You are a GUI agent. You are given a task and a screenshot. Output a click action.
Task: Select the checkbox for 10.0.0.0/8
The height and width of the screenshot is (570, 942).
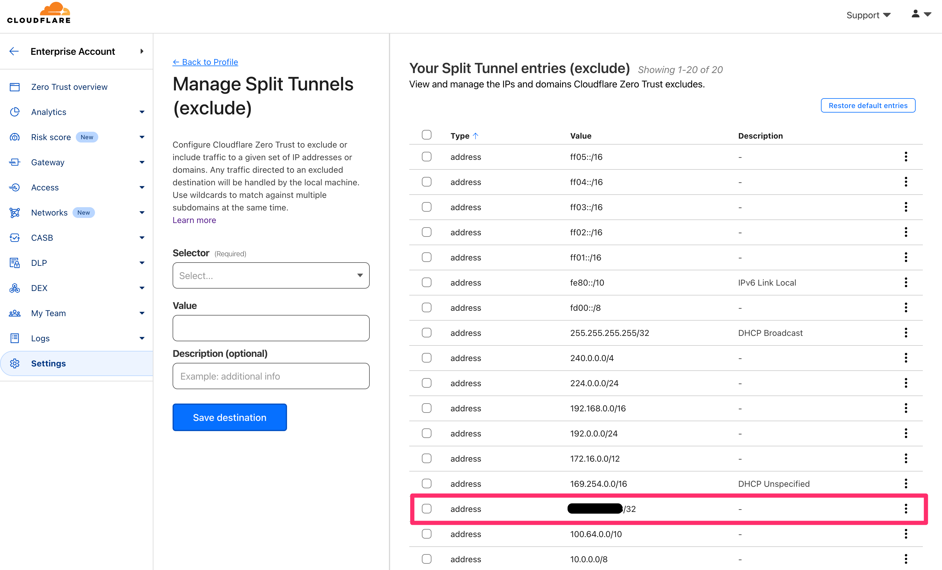pyautogui.click(x=426, y=559)
